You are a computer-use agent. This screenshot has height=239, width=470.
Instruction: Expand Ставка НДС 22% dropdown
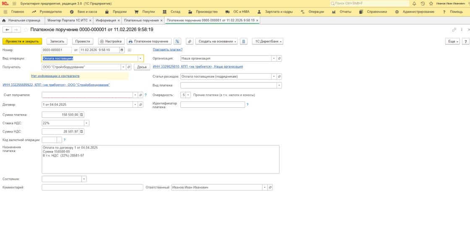point(86,123)
